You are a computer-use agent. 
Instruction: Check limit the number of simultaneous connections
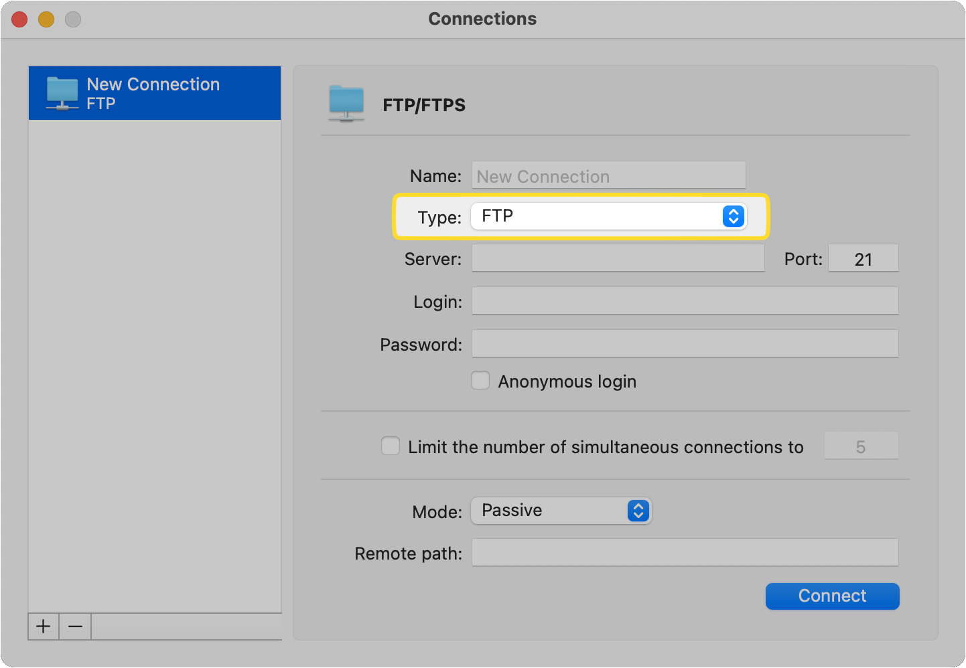pos(391,445)
